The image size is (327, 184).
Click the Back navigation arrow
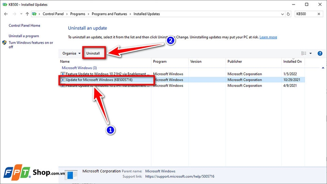pos(6,14)
